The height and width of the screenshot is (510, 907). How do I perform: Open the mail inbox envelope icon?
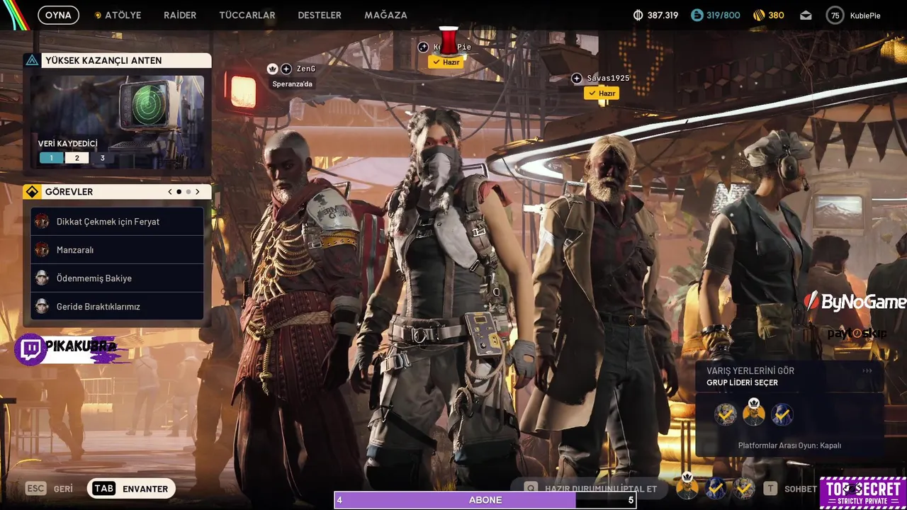(806, 15)
